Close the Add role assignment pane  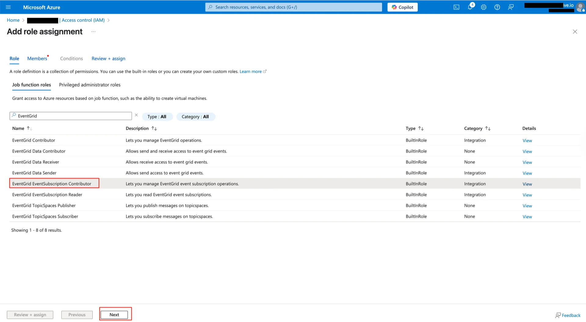point(575,32)
